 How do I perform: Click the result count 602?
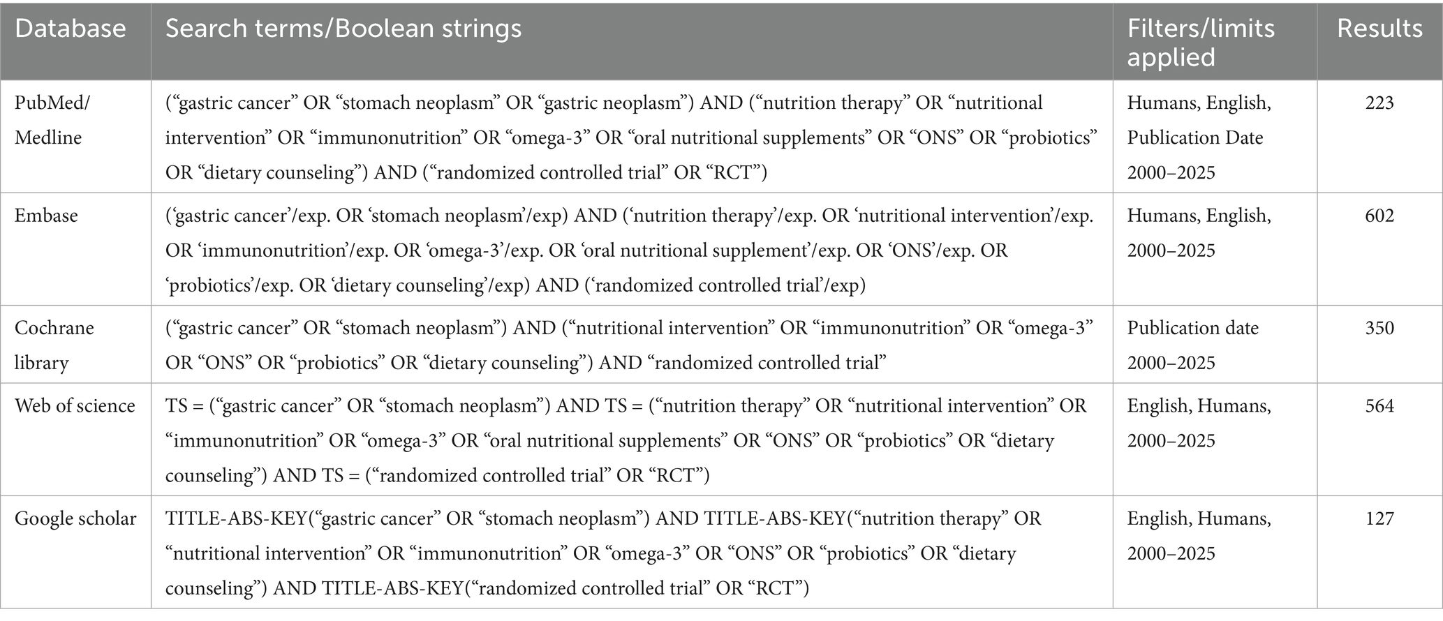pyautogui.click(x=1379, y=216)
